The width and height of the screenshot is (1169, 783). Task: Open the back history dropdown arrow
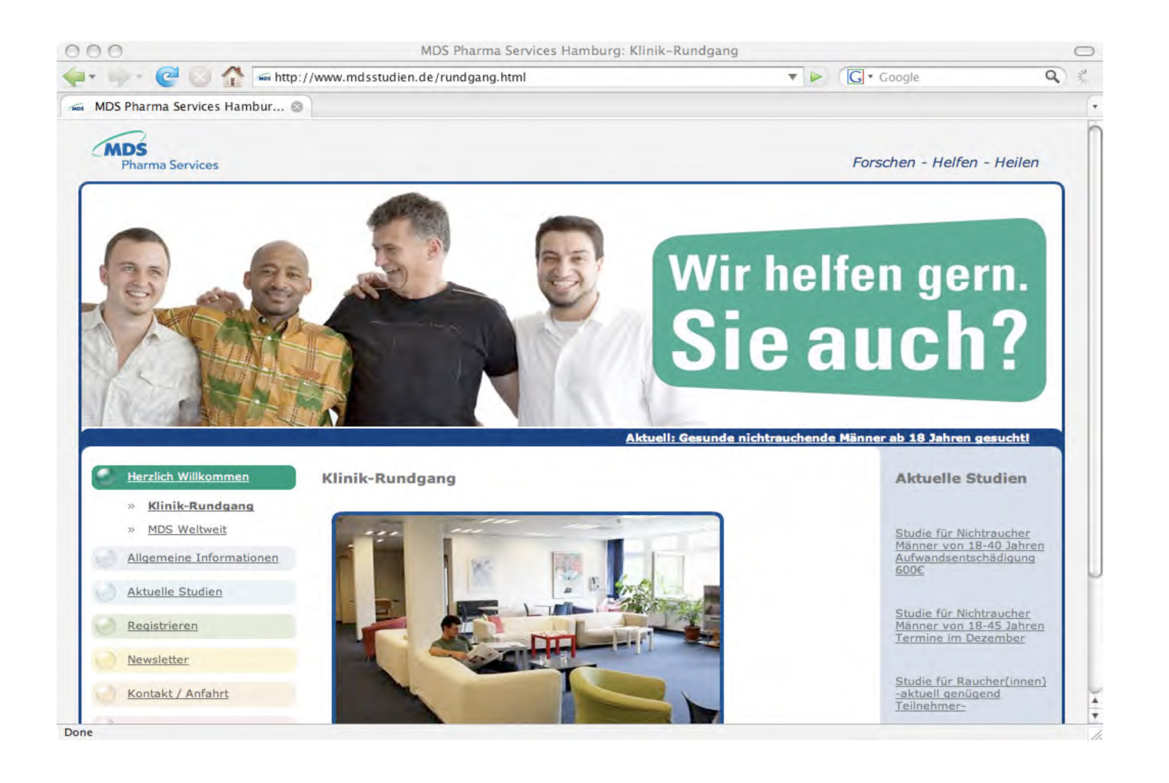(x=93, y=77)
